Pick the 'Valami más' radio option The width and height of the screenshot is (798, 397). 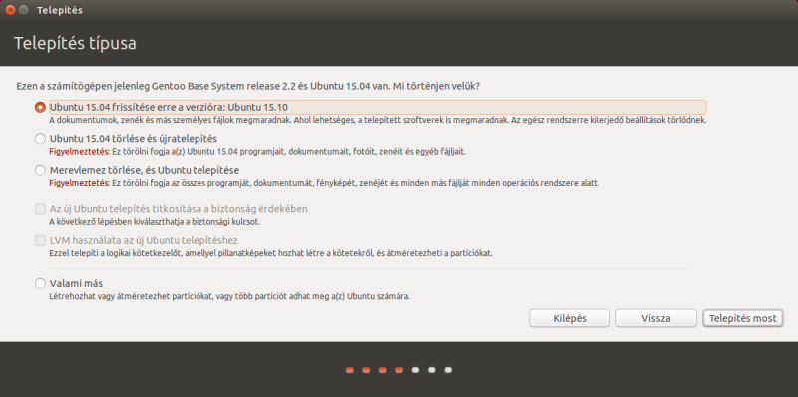(40, 283)
